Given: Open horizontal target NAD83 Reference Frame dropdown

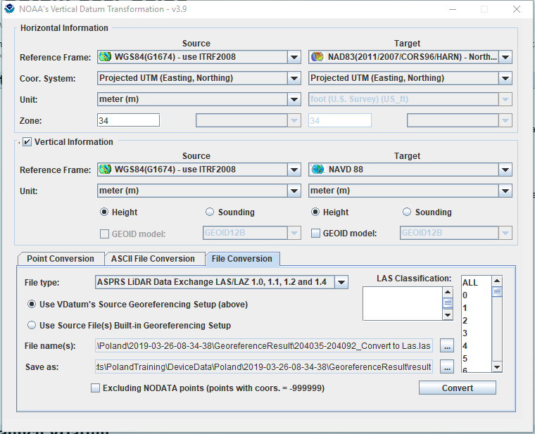Looking at the screenshot, I should [505, 57].
